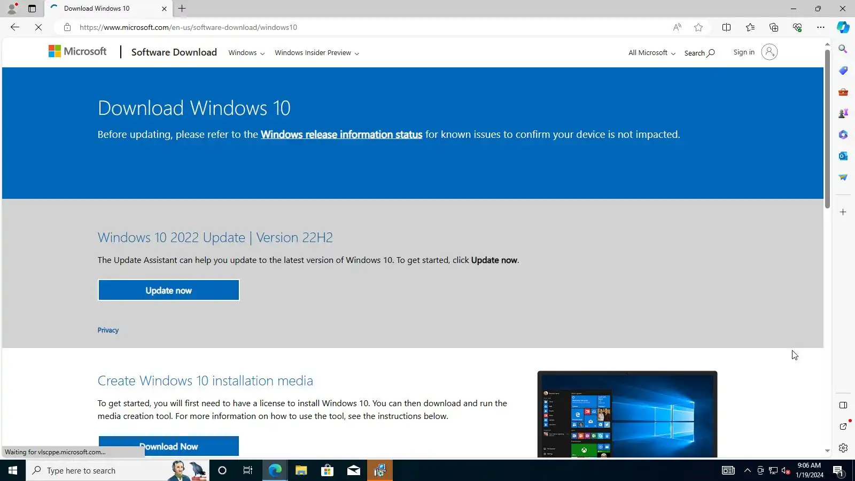Click the Update now button
This screenshot has height=481, width=855.
[169, 290]
